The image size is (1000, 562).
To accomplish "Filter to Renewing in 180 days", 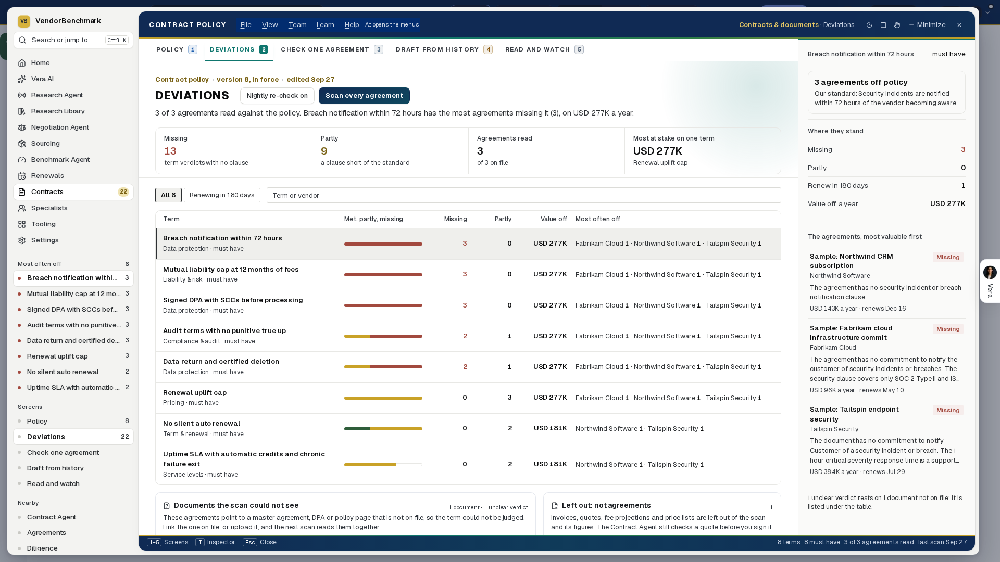I will pos(222,195).
